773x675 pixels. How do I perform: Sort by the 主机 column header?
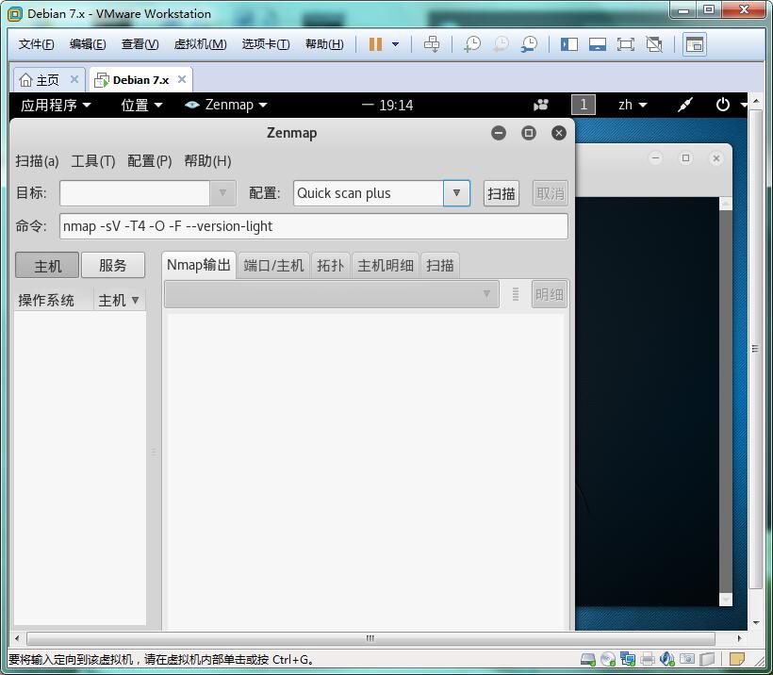pos(120,301)
